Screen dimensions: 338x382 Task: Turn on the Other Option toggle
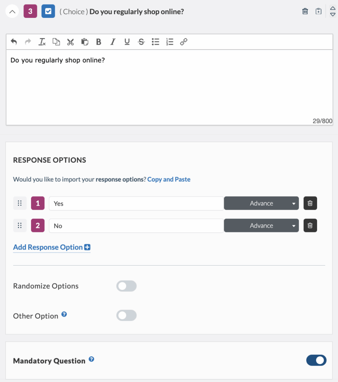tap(126, 316)
